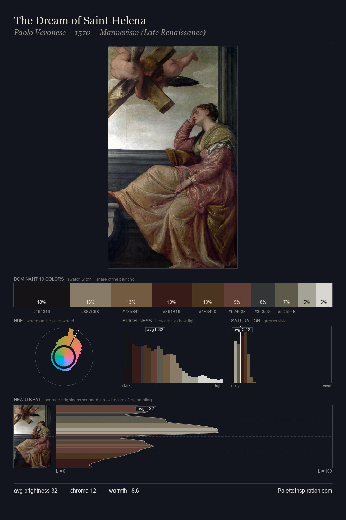The width and height of the screenshot is (346, 520).
Task: Click the main painting image
Action: (173, 157)
